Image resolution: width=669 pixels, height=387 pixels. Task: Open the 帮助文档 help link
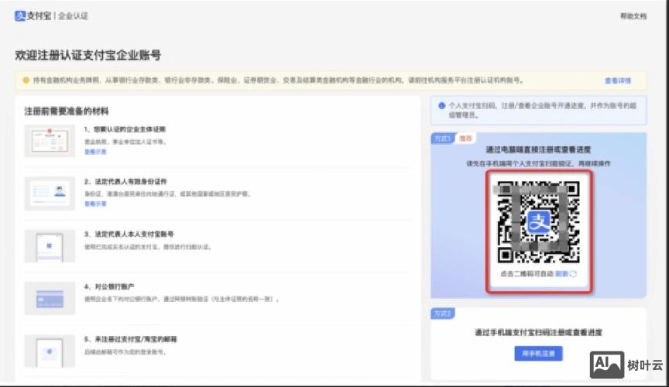click(633, 16)
